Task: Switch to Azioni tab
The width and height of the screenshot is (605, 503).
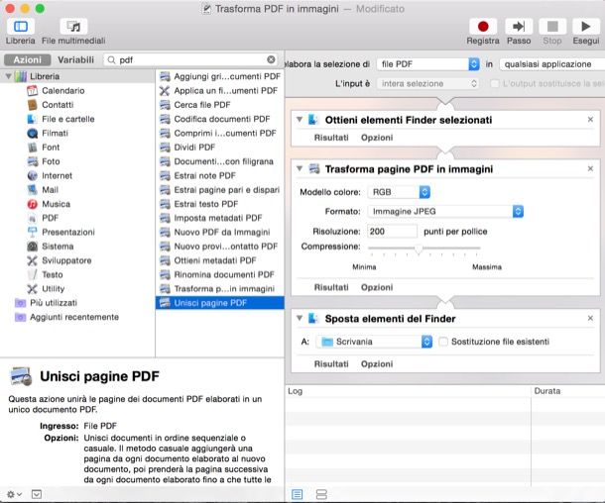Action: (x=27, y=59)
